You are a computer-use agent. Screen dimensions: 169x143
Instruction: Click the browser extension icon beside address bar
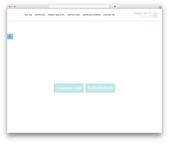pyautogui.click(x=115, y=7)
